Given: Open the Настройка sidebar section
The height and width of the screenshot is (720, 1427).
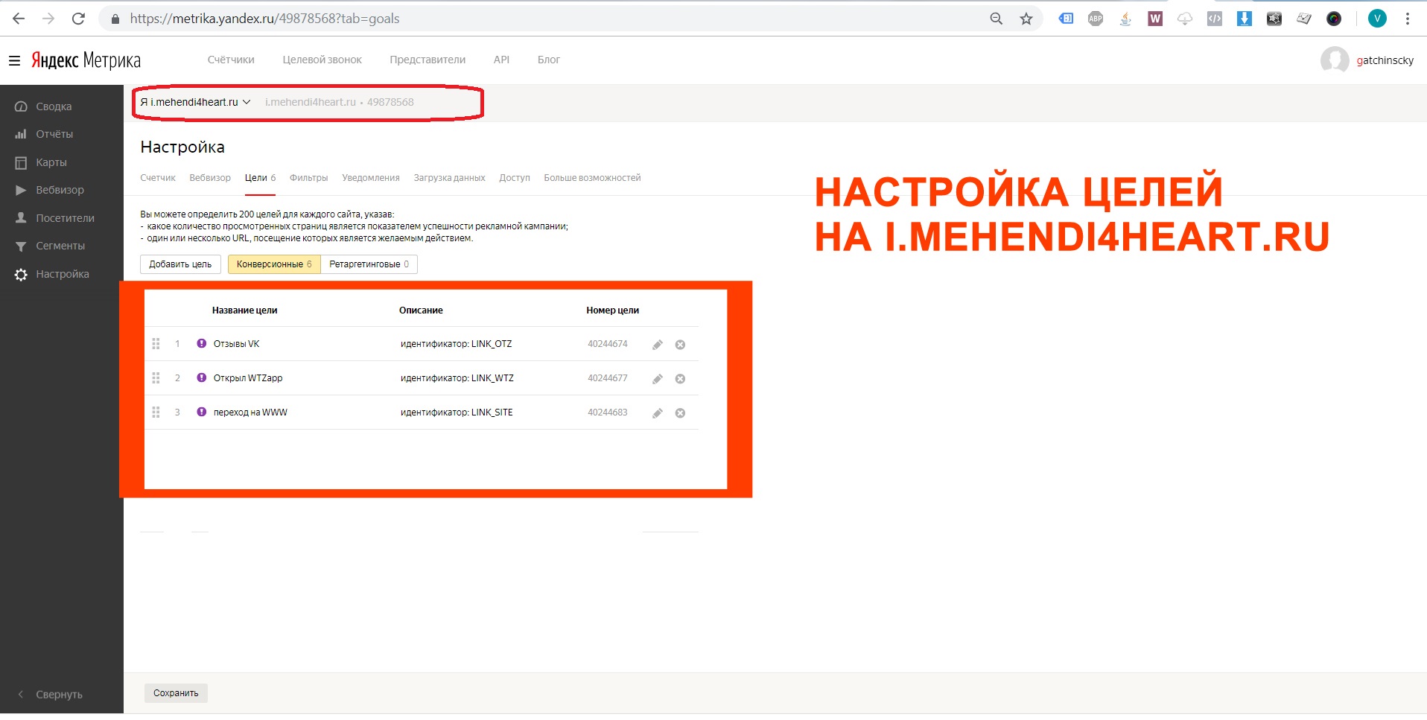Looking at the screenshot, I should (x=63, y=274).
